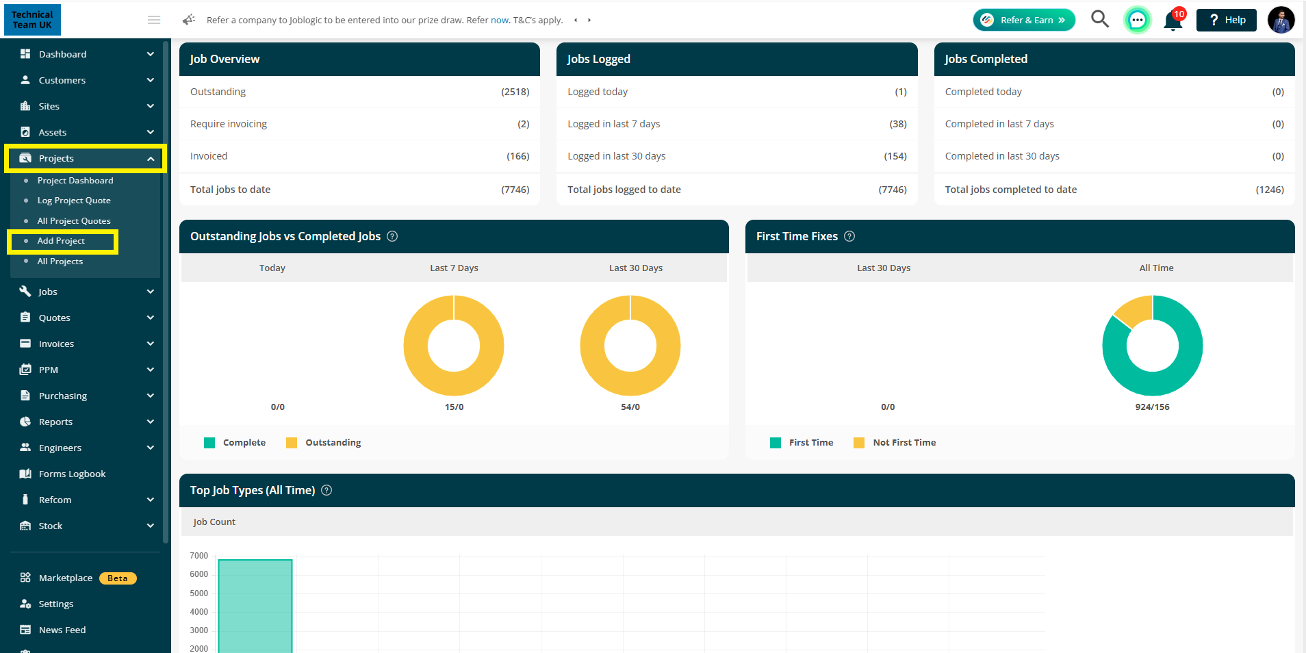This screenshot has height=653, width=1306.
Task: Click the Reports pie chart icon
Action: pos(25,422)
